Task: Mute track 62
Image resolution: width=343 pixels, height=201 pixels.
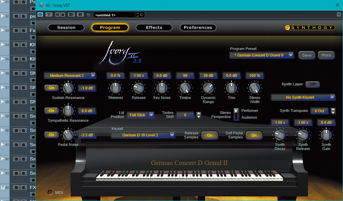Action: (16, 159)
